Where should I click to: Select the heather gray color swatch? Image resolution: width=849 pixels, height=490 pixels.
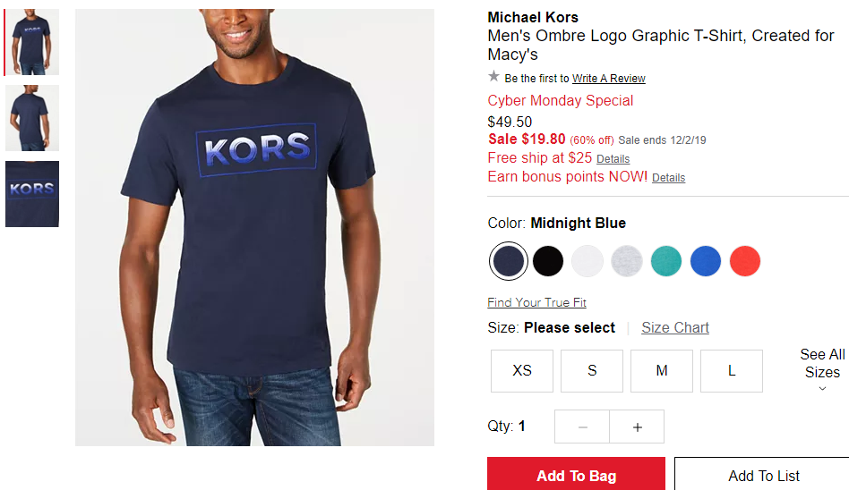pos(627,261)
